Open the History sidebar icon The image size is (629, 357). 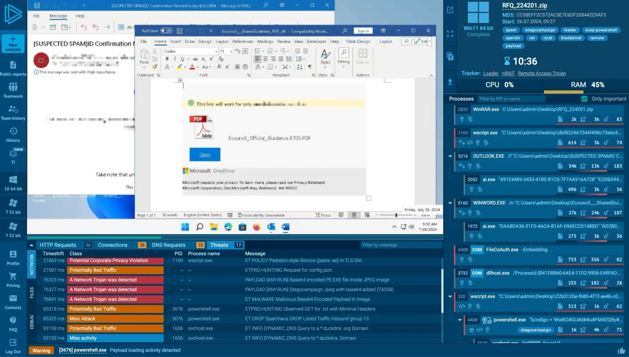coord(13,131)
